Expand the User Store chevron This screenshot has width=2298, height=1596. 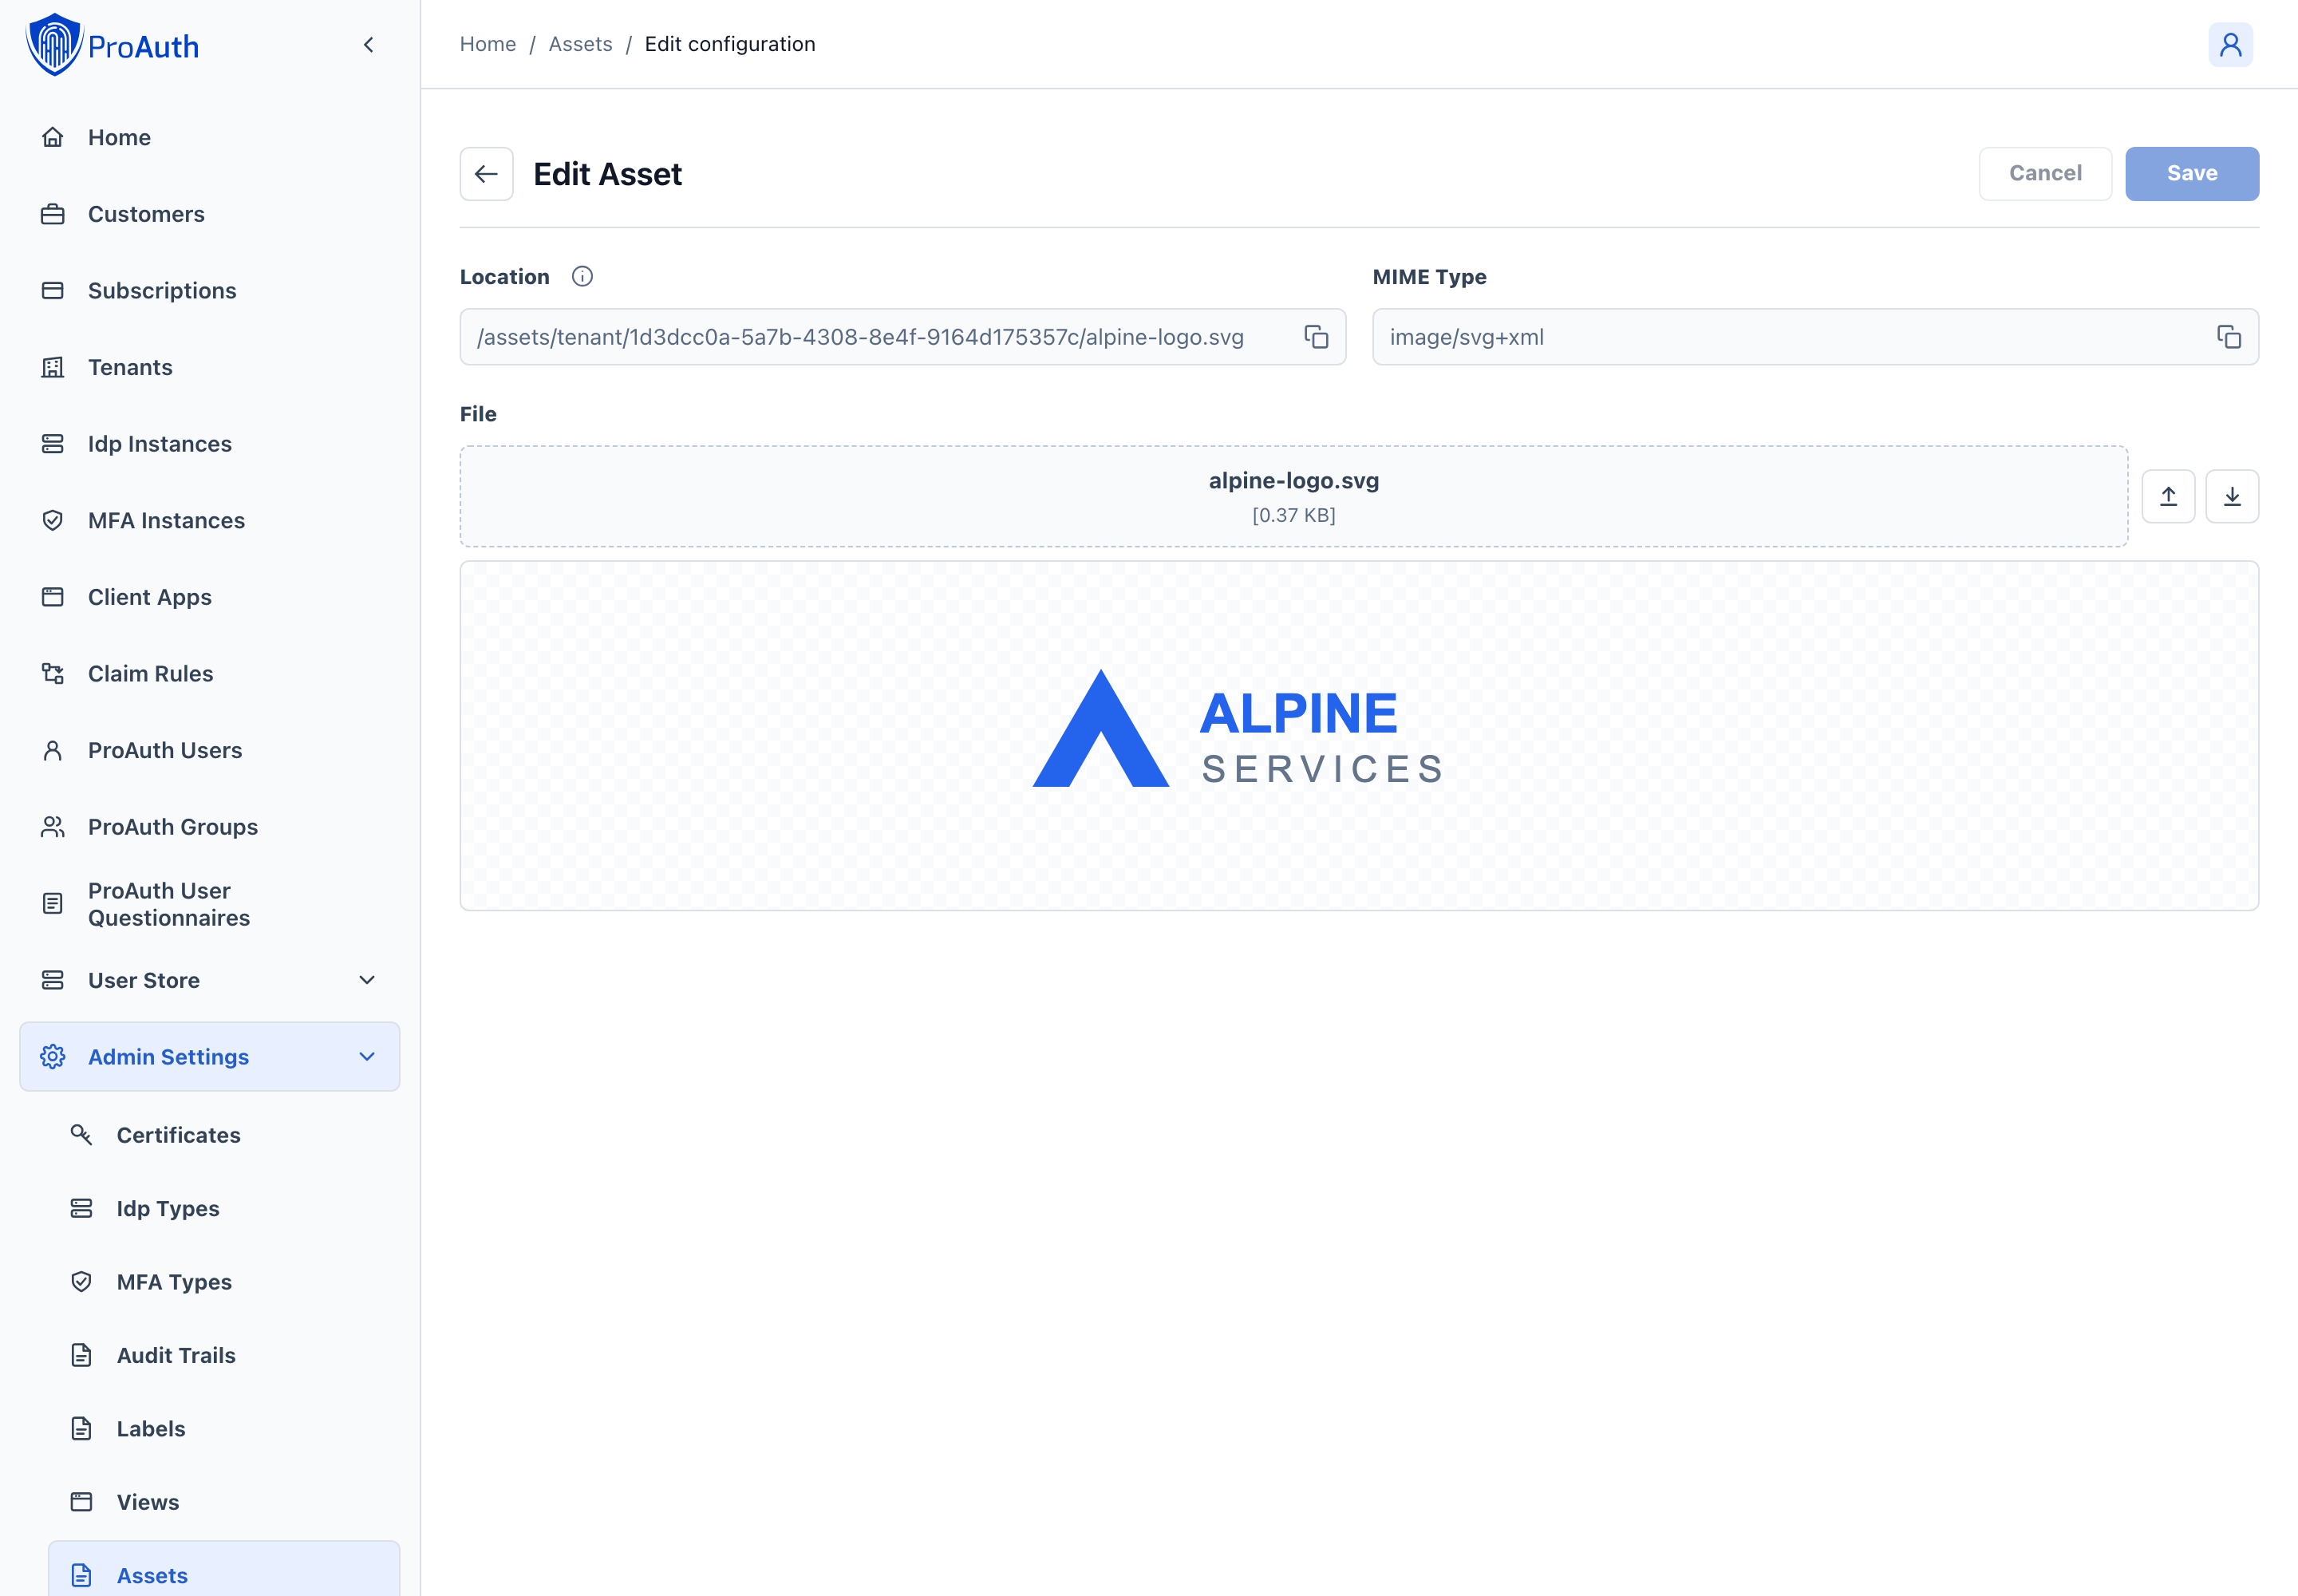click(x=367, y=980)
